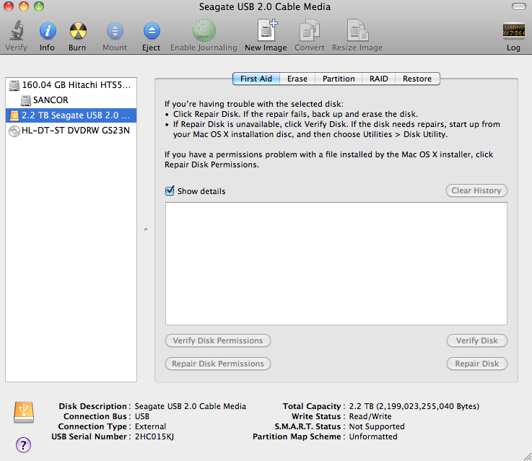
Task: Click the orange USB drive icon at bottom
Action: pyautogui.click(x=24, y=412)
